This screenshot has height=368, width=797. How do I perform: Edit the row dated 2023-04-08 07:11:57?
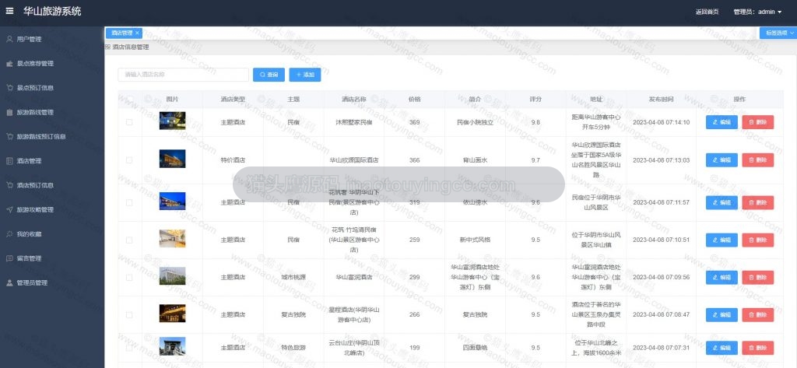point(722,202)
